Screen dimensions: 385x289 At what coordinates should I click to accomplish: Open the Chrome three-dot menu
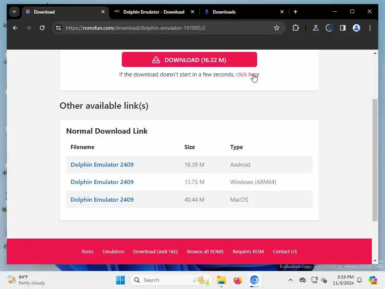point(370,28)
